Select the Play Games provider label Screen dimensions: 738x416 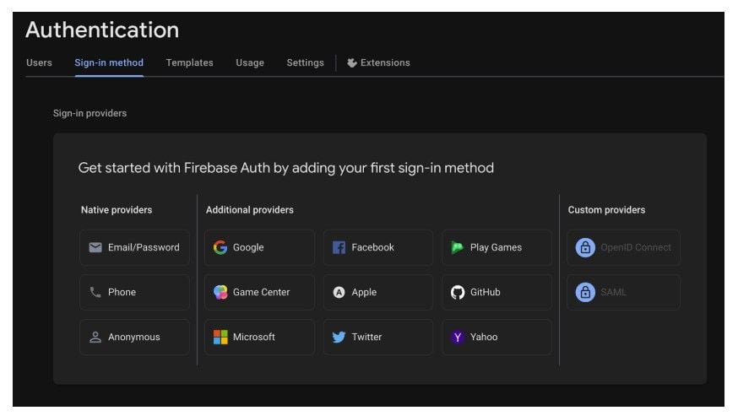pyautogui.click(x=496, y=247)
